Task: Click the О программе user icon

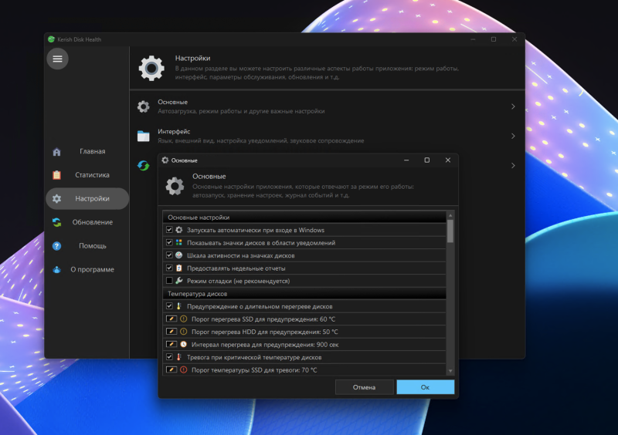Action: 56,270
